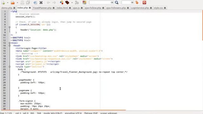Screen dimensions: 203x114
Task: Close the ajax-followers.php tab
Action: coord(128,8)
